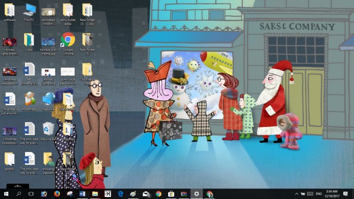The image size is (354, 199).
Task: Select zoho vault password... file
Action: (x=68, y=76)
